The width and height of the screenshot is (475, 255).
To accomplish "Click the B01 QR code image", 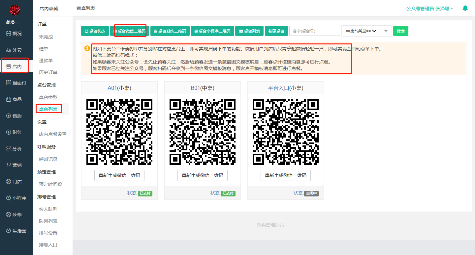I will [x=203, y=132].
